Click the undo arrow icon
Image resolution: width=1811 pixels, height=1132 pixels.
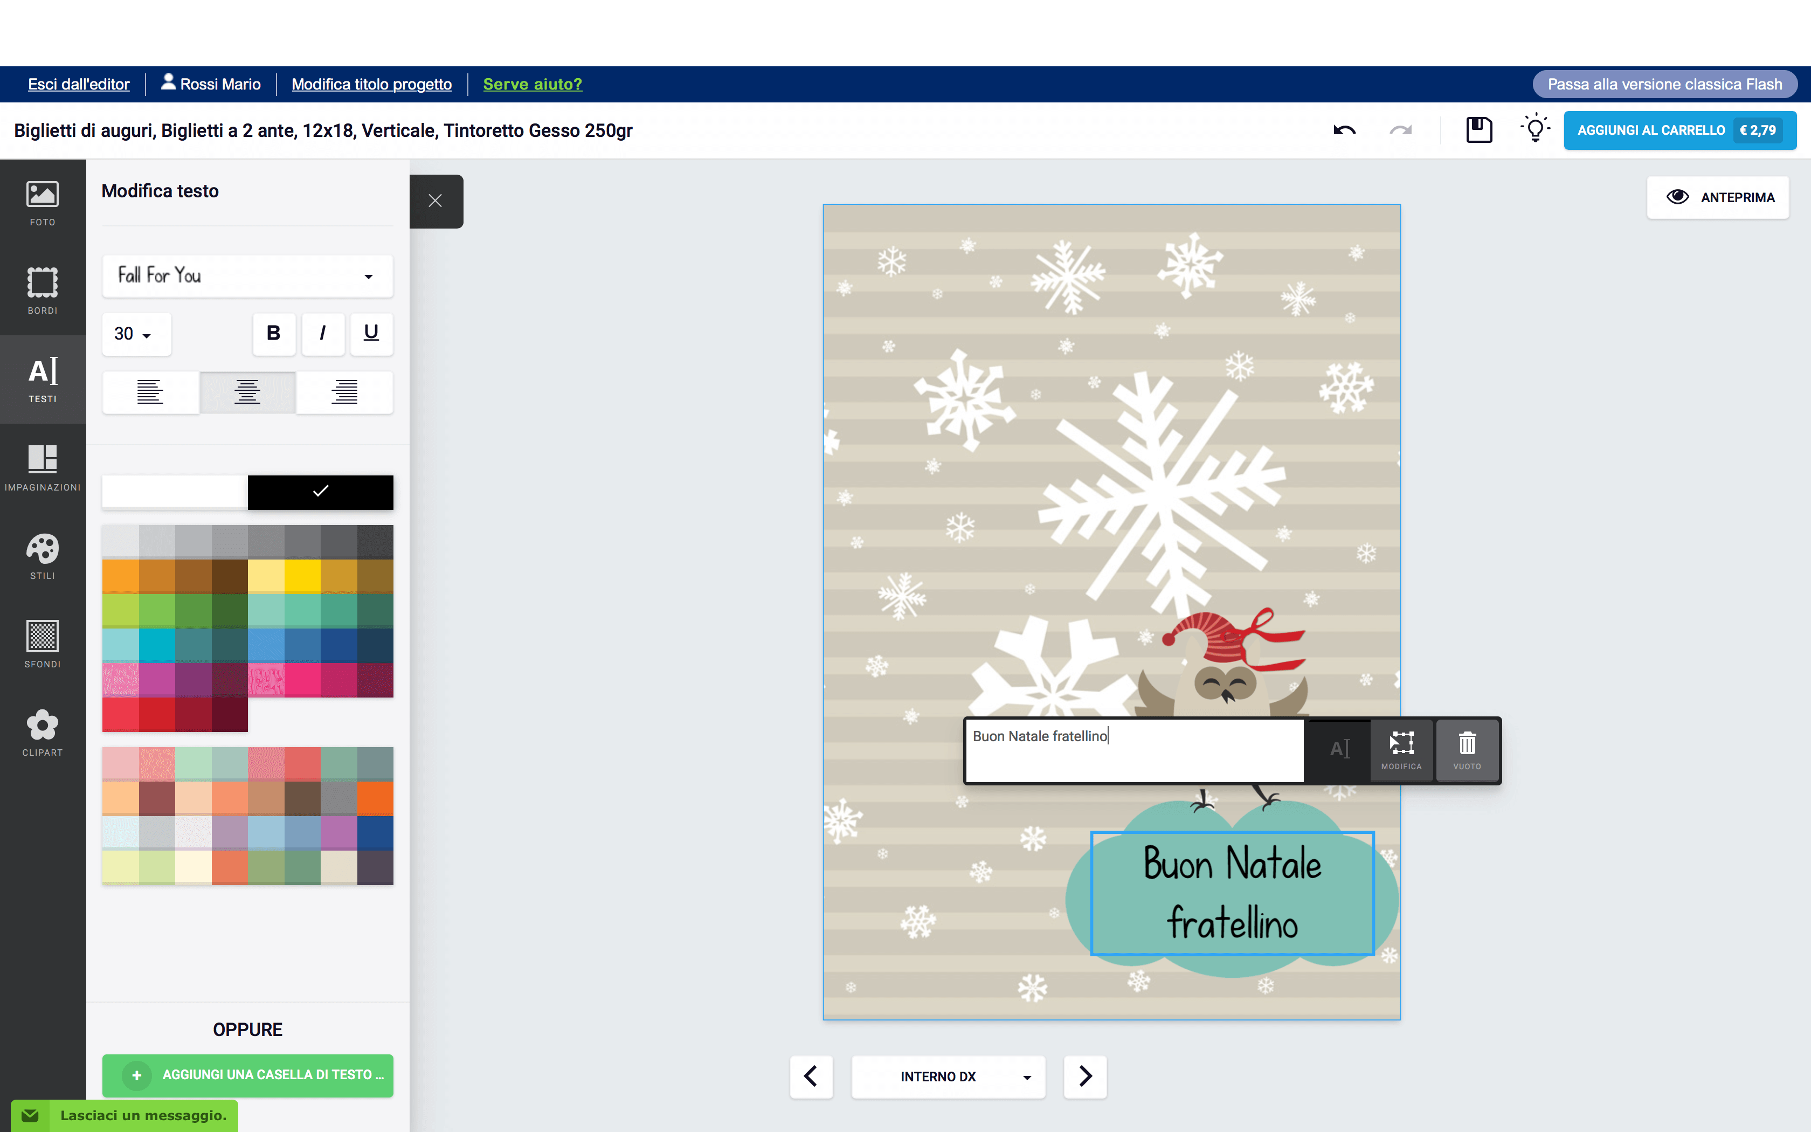[x=1344, y=130]
